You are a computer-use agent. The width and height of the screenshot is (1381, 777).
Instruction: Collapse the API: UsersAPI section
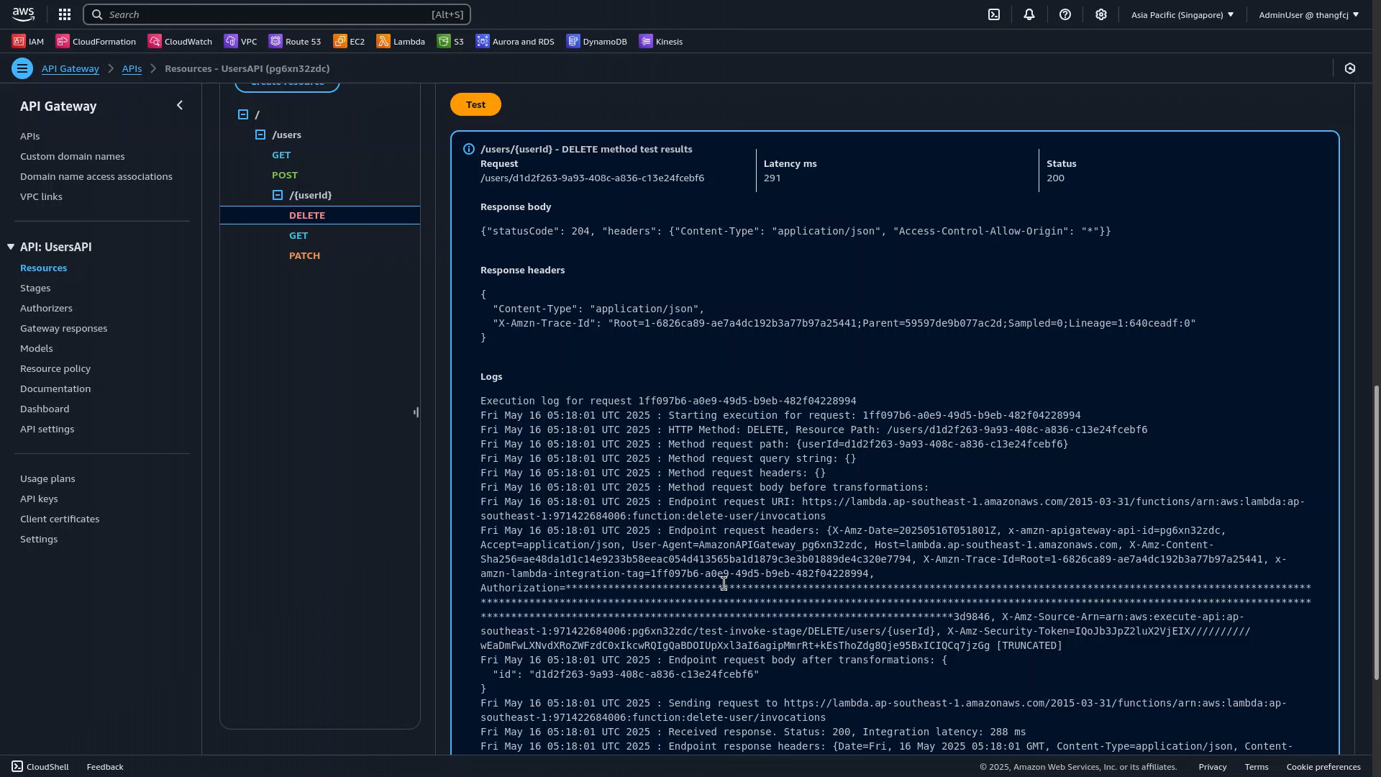click(x=11, y=247)
